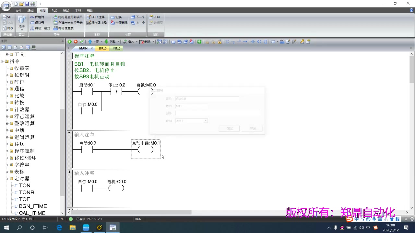Viewport: 415px width, 233px height.
Task: Close the MAIN tab
Action: coord(92,48)
